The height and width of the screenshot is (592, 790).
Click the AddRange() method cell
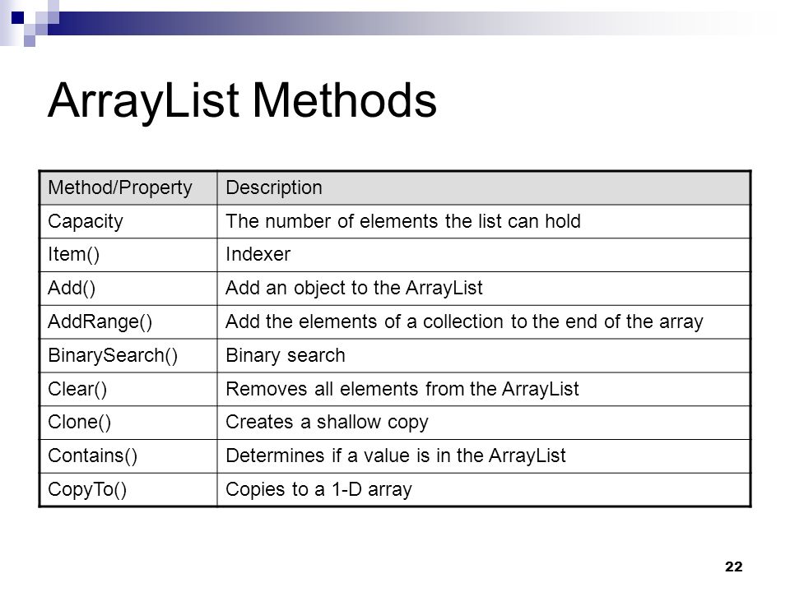coord(128,321)
